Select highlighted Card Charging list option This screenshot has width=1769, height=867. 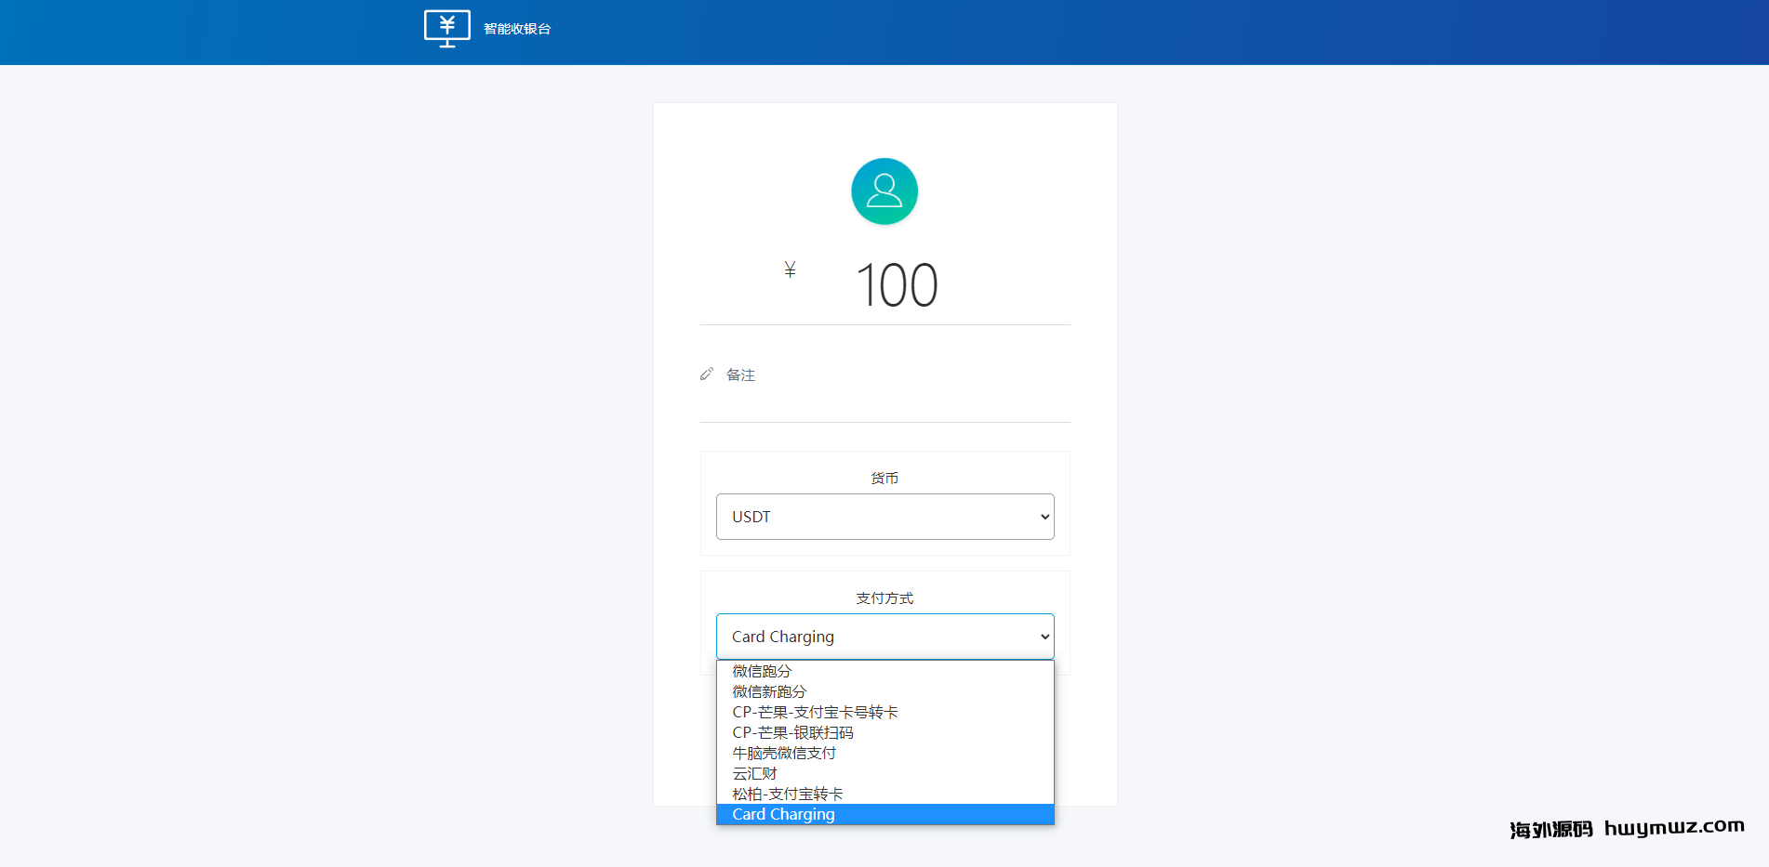tap(884, 814)
